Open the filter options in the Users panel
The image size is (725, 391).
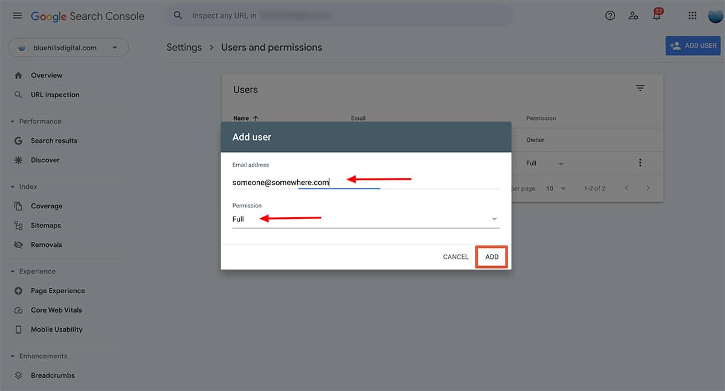coord(640,88)
